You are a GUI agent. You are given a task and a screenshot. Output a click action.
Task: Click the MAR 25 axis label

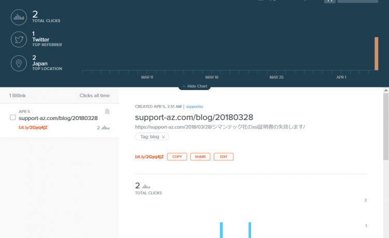point(276,77)
